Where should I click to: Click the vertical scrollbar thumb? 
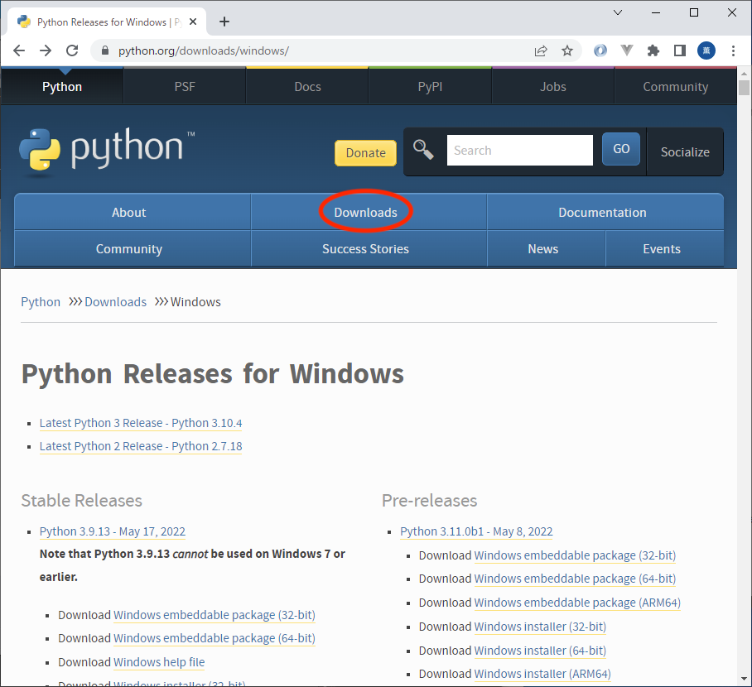(x=744, y=89)
